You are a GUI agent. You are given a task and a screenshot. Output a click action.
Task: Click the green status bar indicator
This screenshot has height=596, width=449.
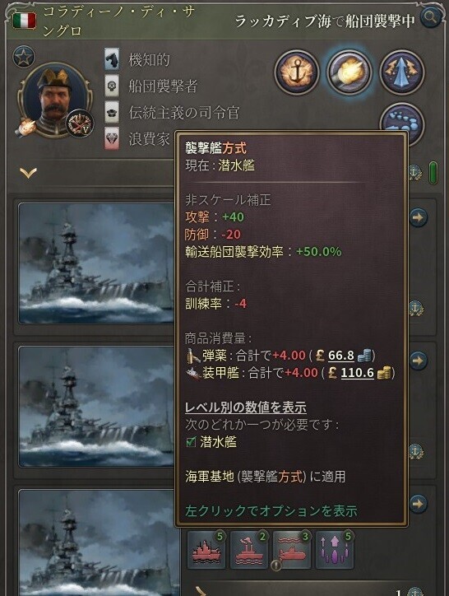click(x=433, y=173)
